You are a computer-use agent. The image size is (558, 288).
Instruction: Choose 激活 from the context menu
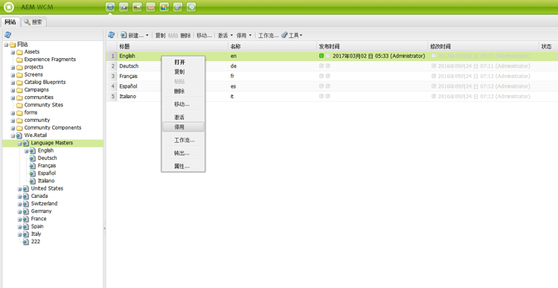click(x=183, y=117)
